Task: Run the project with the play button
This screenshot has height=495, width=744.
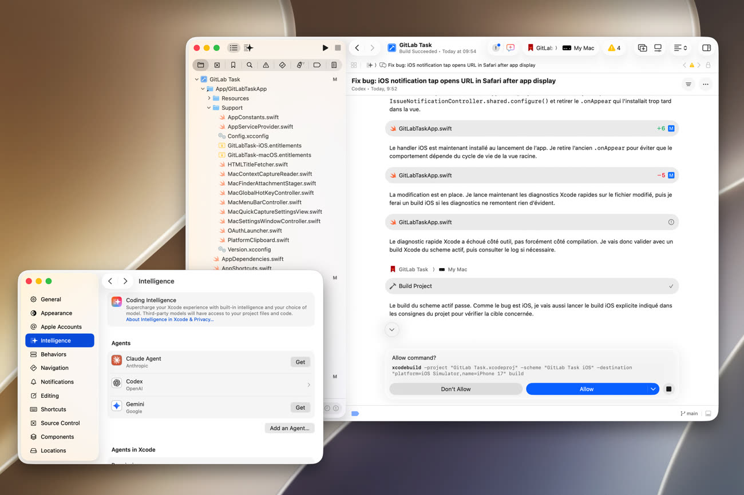Action: (325, 48)
